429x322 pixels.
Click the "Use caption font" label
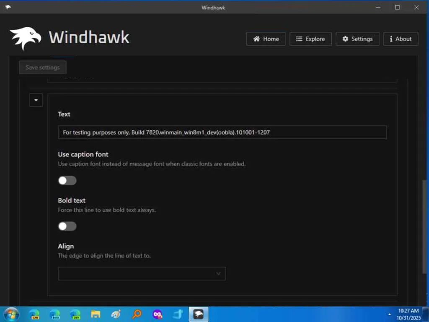tap(83, 154)
